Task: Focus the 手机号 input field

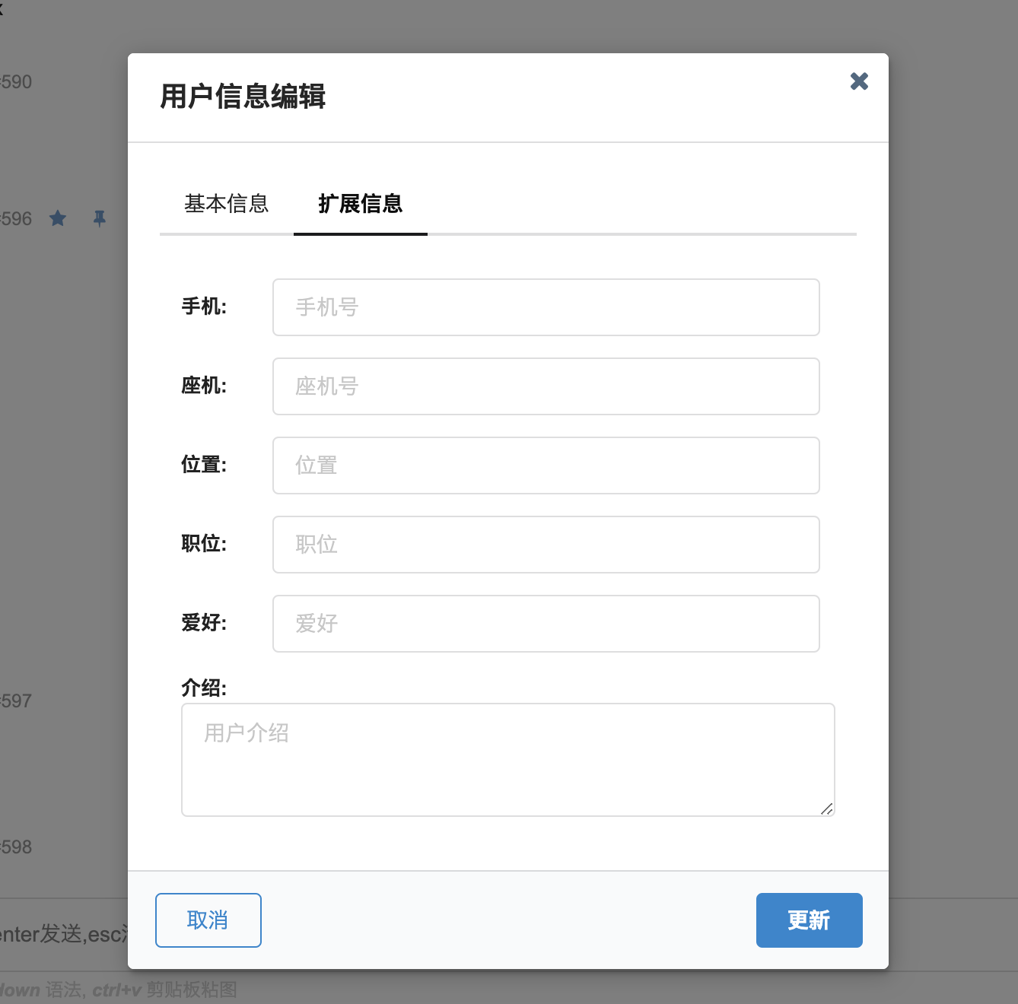Action: [x=546, y=307]
